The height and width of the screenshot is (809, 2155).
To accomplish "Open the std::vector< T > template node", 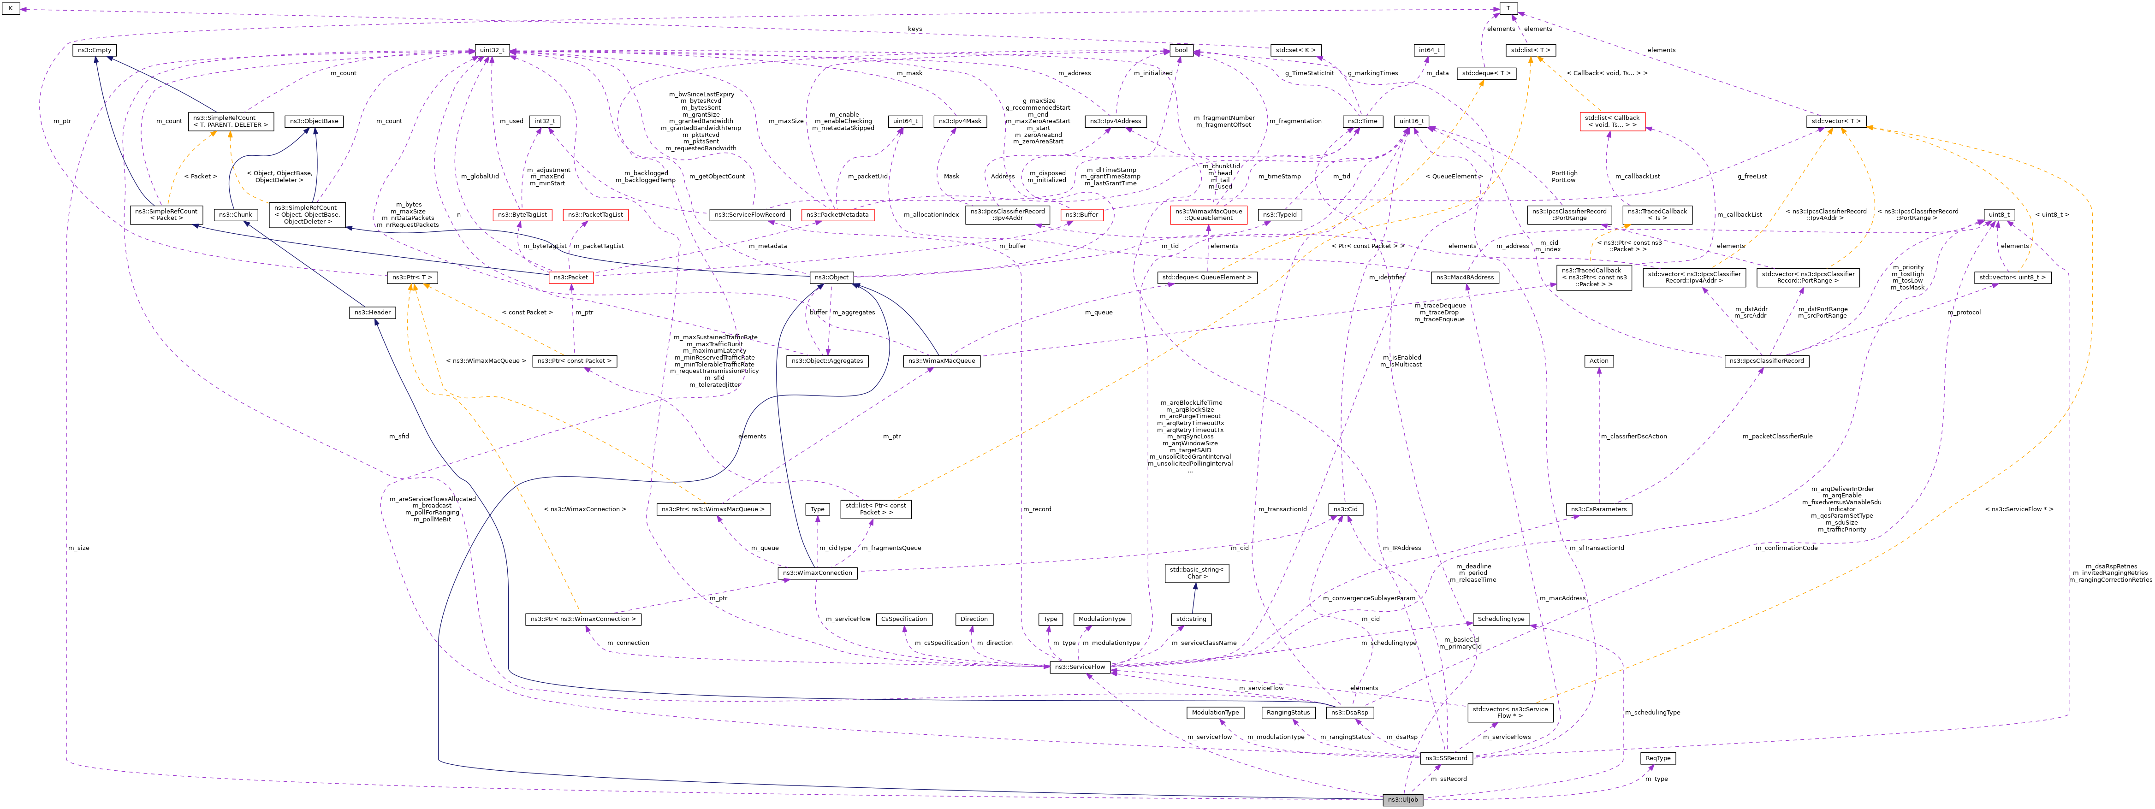I will pos(1836,121).
